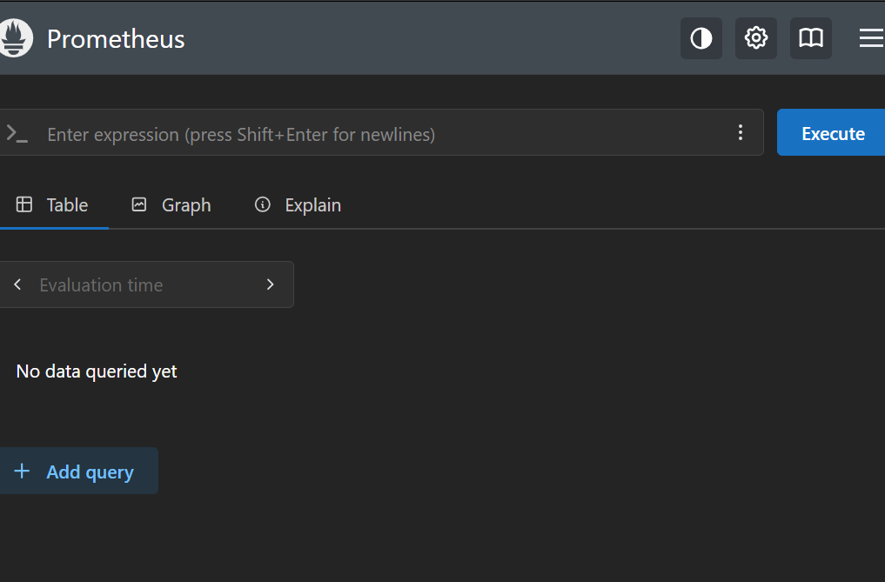Toggle the light/dark theme icon
Image resolution: width=885 pixels, height=582 pixels.
[701, 38]
